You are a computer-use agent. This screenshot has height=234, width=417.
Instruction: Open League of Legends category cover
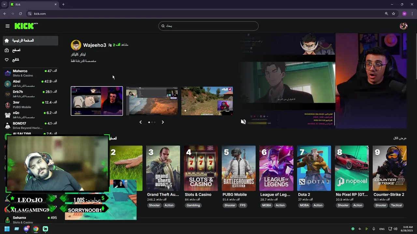click(276, 168)
